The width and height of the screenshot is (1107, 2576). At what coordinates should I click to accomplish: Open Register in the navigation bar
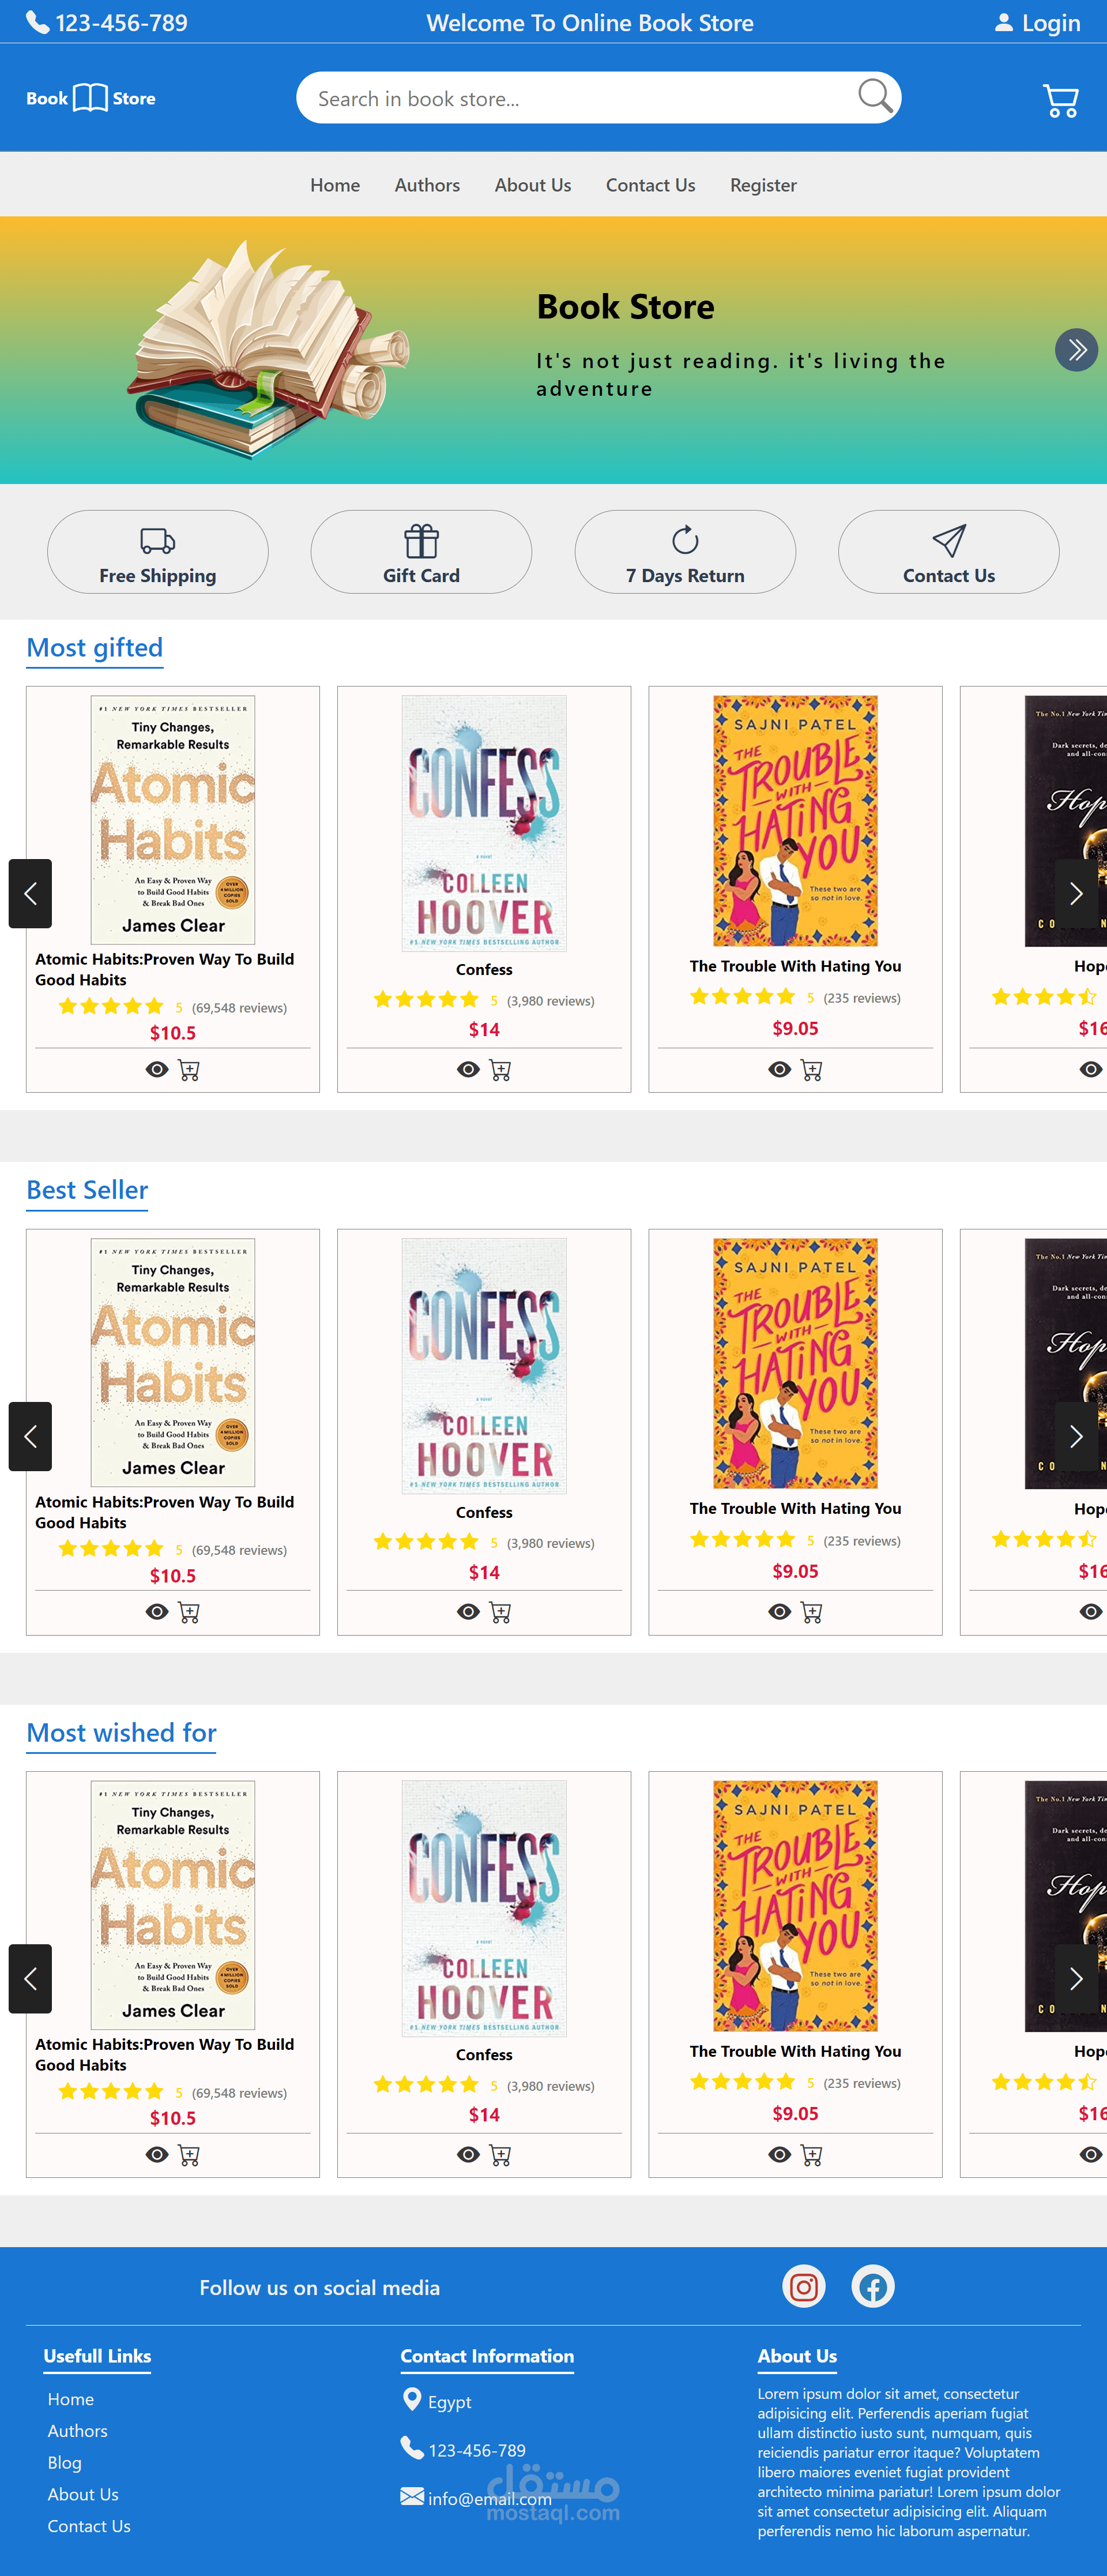point(762,185)
